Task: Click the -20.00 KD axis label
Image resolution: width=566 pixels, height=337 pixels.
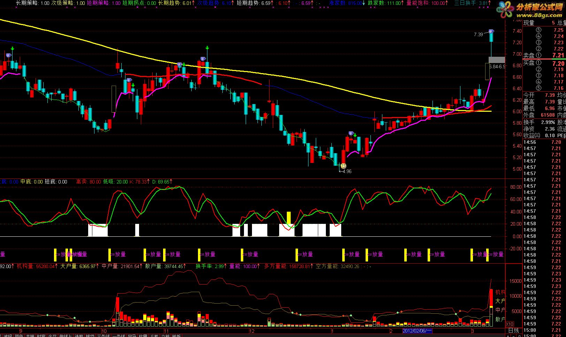Action: (515, 249)
